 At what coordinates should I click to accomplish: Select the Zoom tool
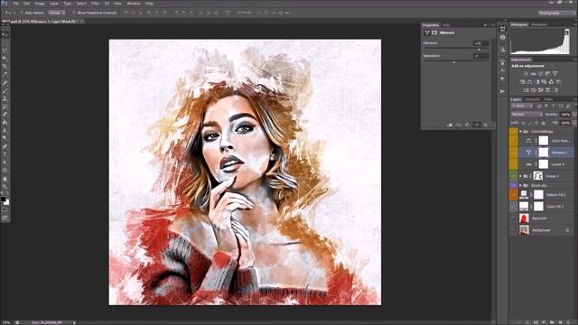5,187
